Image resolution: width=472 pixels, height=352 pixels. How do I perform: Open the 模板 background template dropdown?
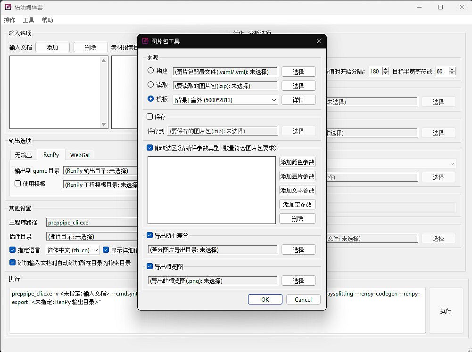point(225,100)
